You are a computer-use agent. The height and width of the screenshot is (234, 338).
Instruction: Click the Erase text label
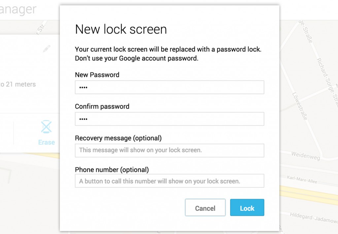coord(47,142)
